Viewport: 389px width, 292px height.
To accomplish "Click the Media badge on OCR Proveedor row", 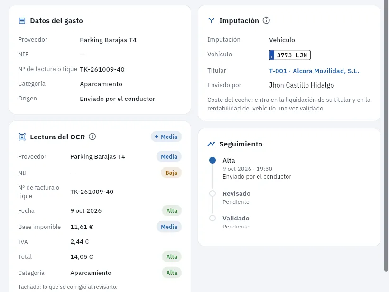I will point(169,156).
